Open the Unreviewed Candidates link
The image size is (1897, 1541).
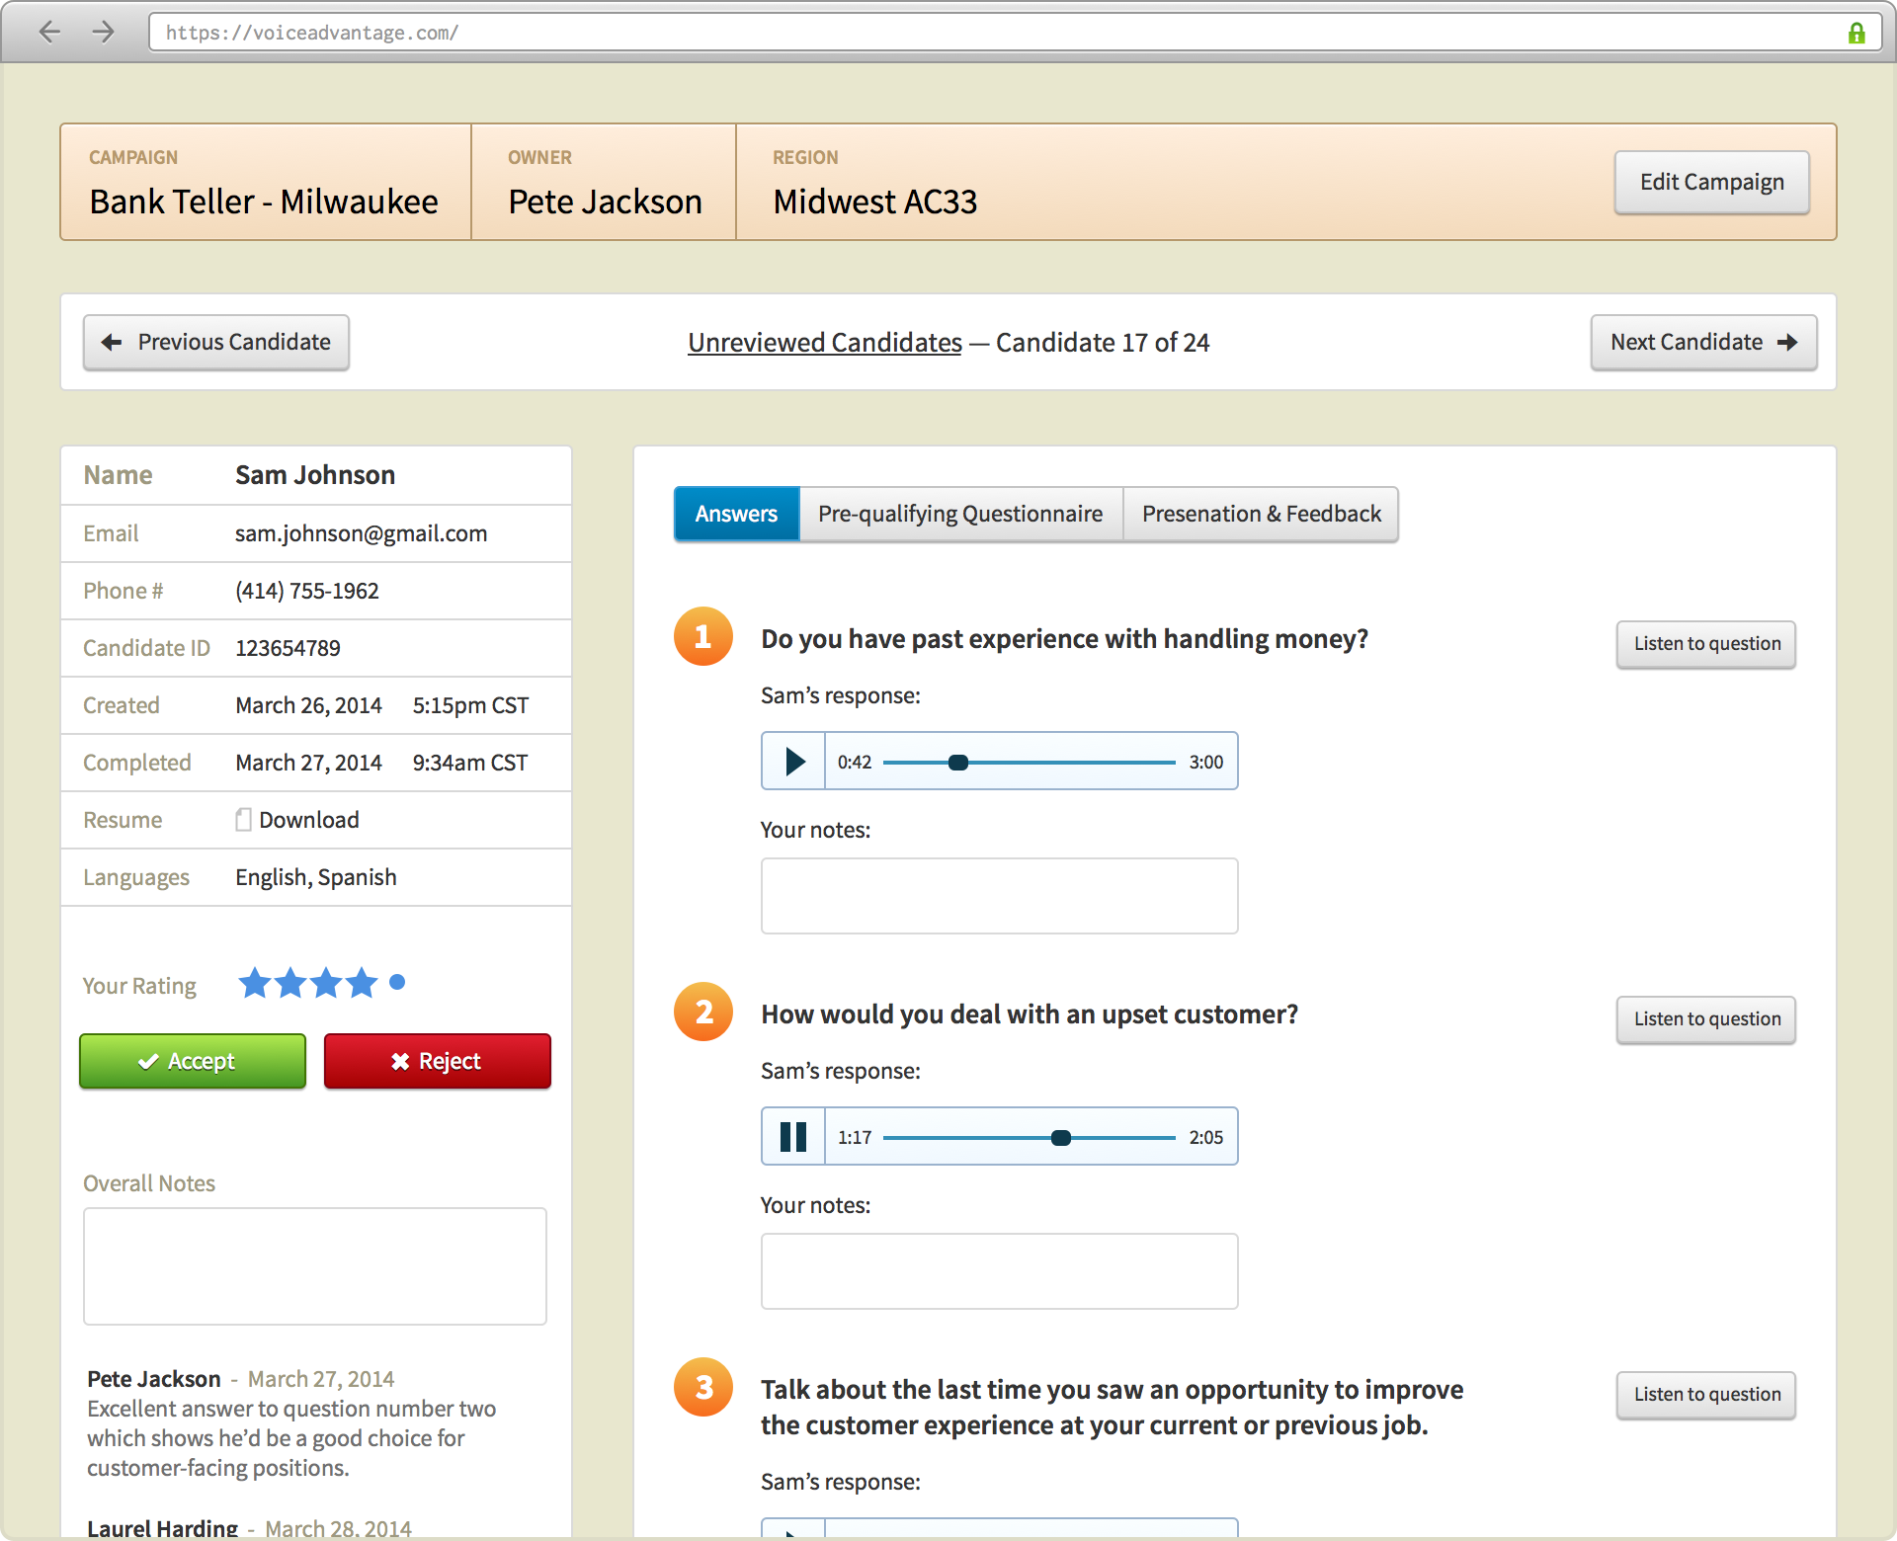pos(825,343)
